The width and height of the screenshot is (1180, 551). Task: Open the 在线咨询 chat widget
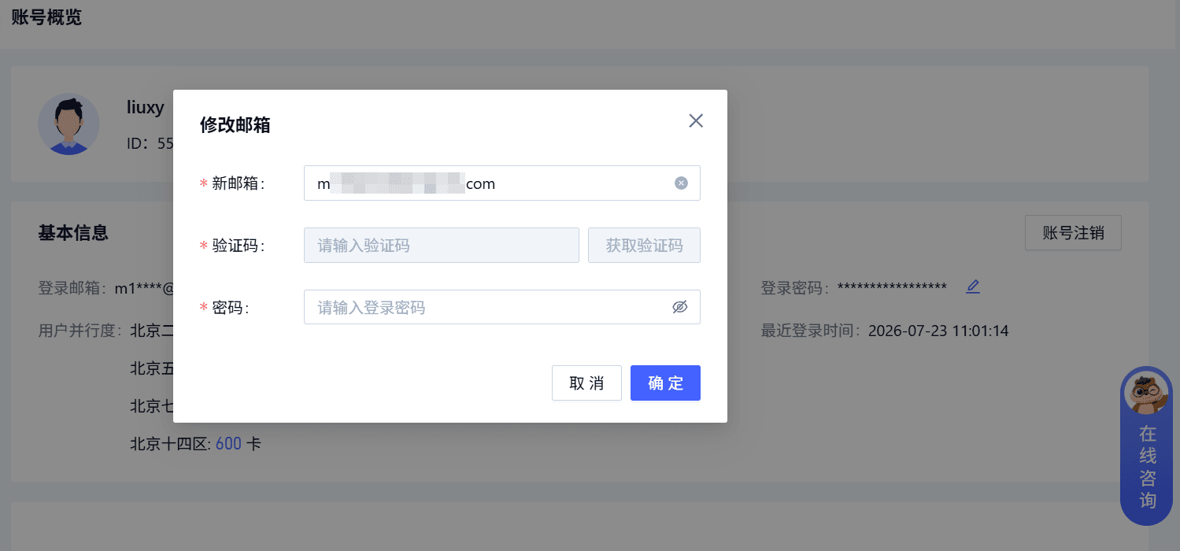tap(1147, 446)
